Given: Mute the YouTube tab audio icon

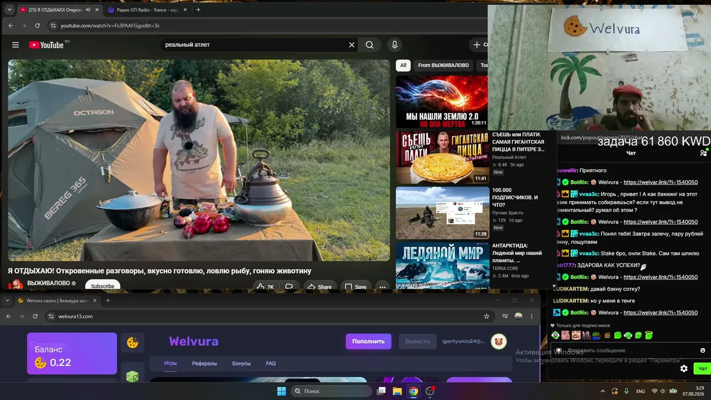Looking at the screenshot, I should (88, 9).
